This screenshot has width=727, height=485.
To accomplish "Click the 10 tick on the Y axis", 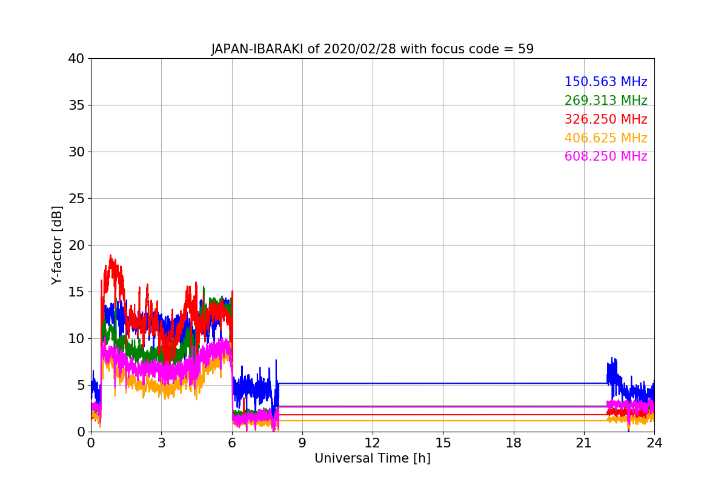I will (76, 339).
